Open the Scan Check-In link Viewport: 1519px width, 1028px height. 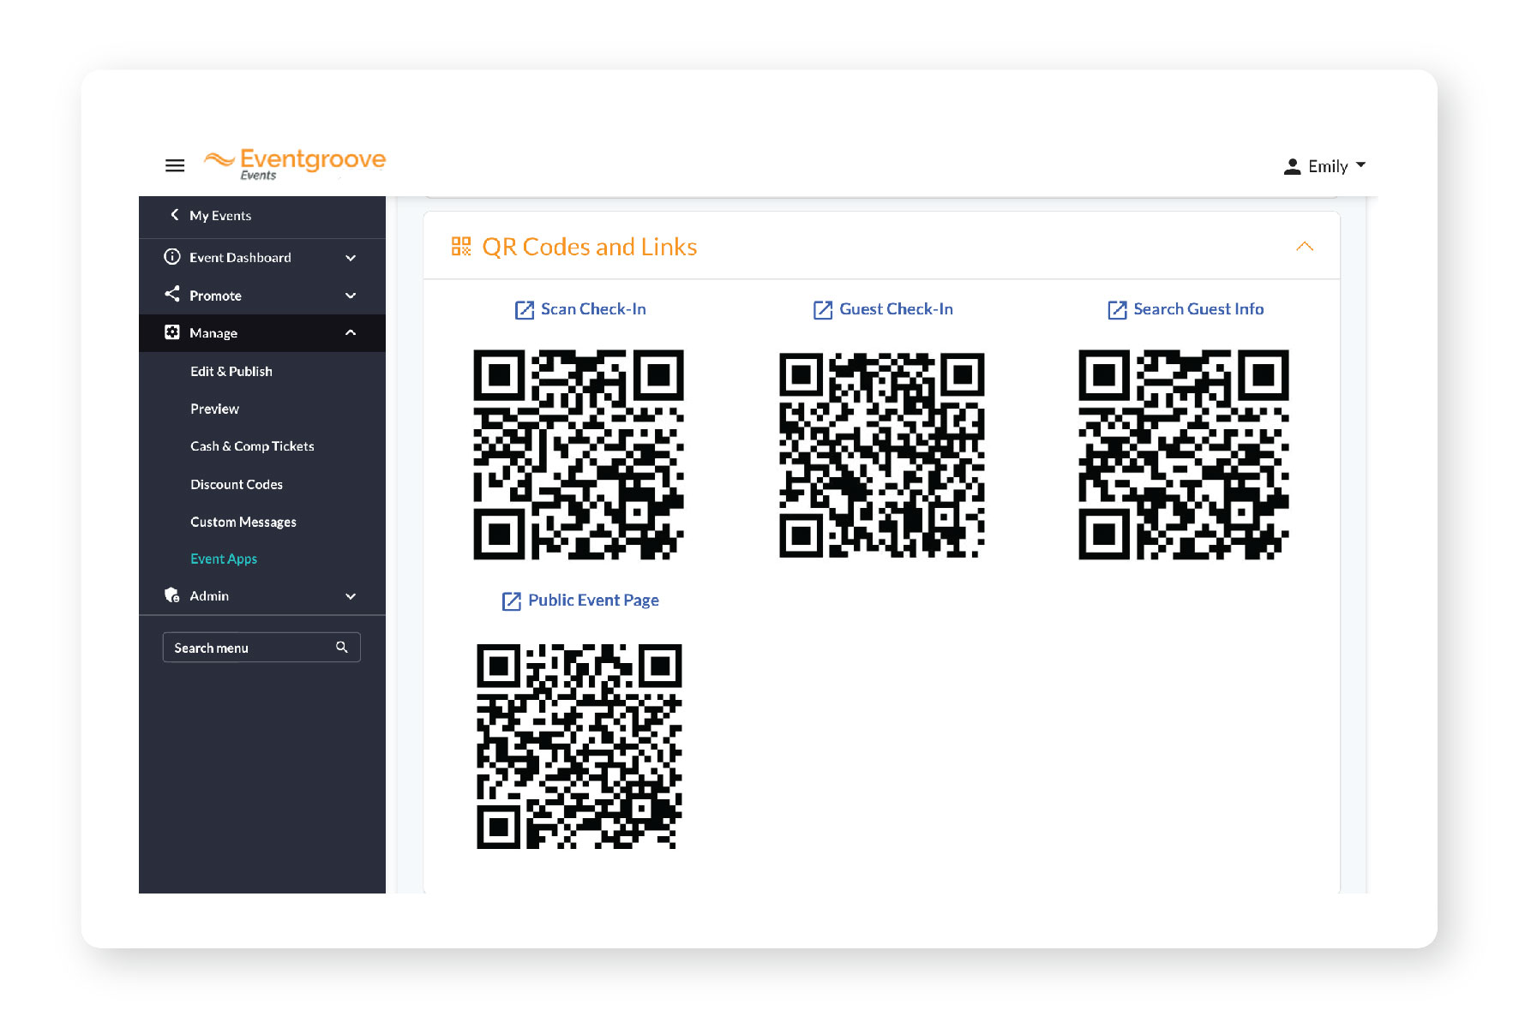tap(593, 309)
